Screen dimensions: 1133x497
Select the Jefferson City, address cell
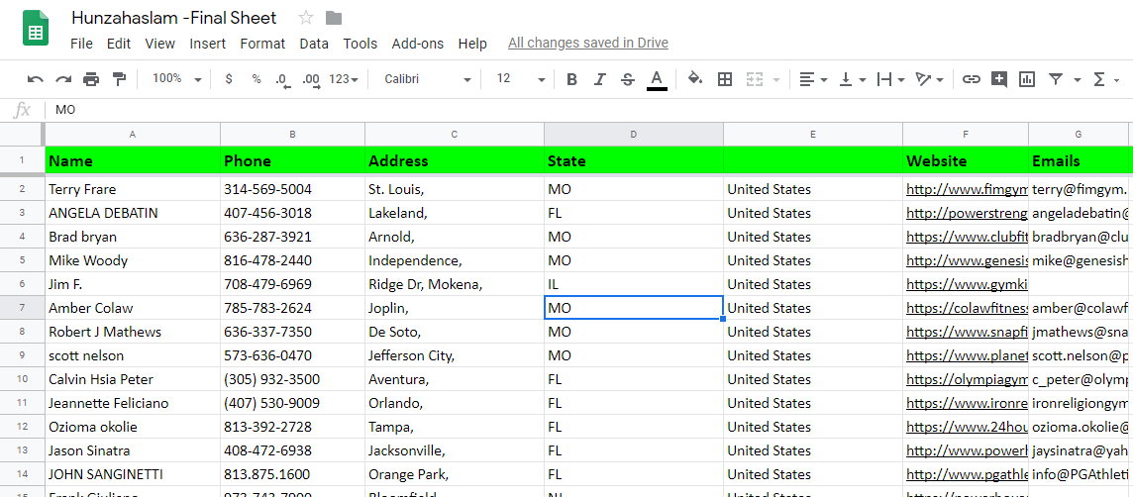[455, 355]
